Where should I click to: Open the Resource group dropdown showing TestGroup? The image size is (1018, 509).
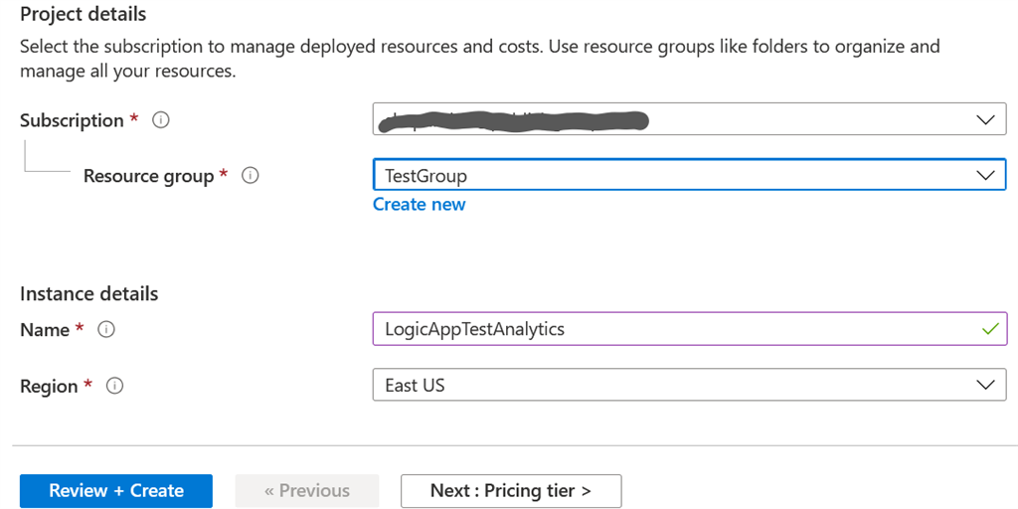[690, 175]
